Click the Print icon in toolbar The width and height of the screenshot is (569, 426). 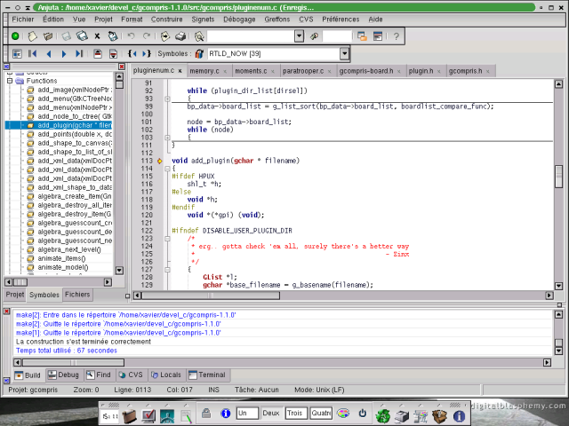point(180,36)
